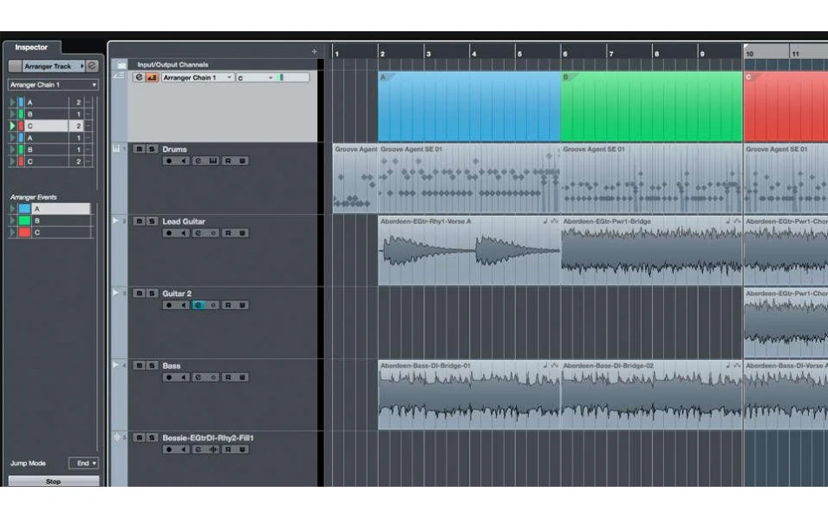This screenshot has width=828, height=518.
Task: Mute the Guitar 2 track
Action: pos(139,293)
